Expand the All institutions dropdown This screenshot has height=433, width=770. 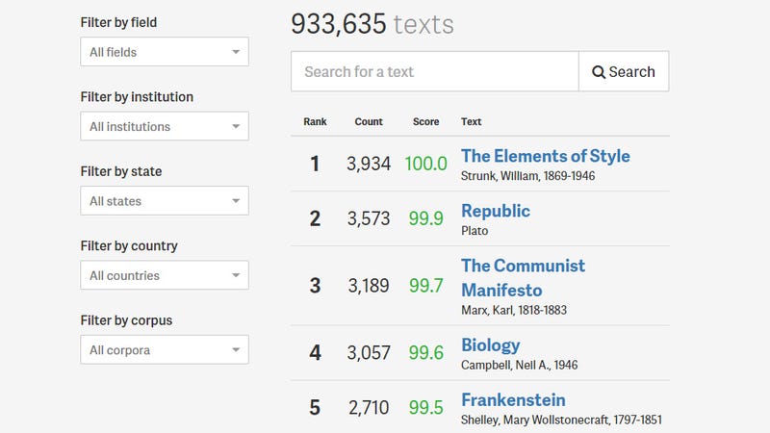coord(165,126)
